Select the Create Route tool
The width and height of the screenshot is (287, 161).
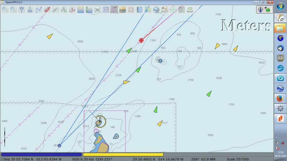pos(38,10)
